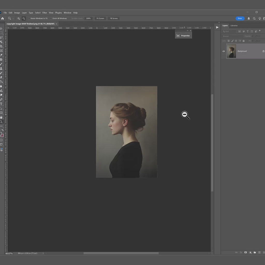The width and height of the screenshot is (265, 265).
Task: Select the Eyedropper tool
Action: click(1, 55)
